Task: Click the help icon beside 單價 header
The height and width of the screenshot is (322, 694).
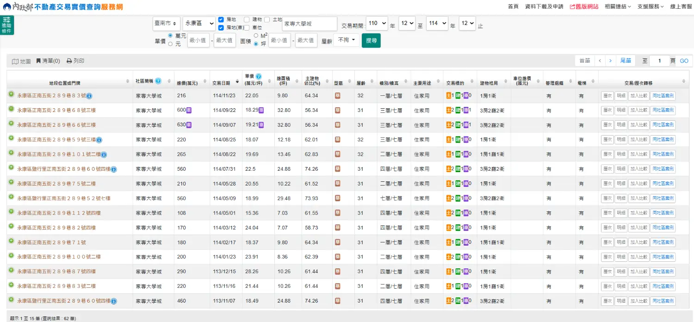Action: tap(259, 76)
